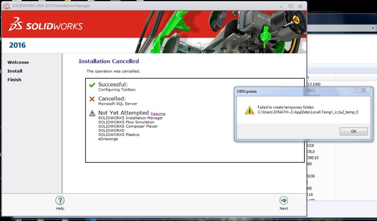Click the SOLIDWORKS logo in the banner
This screenshot has height=221, width=377.
tap(46, 24)
